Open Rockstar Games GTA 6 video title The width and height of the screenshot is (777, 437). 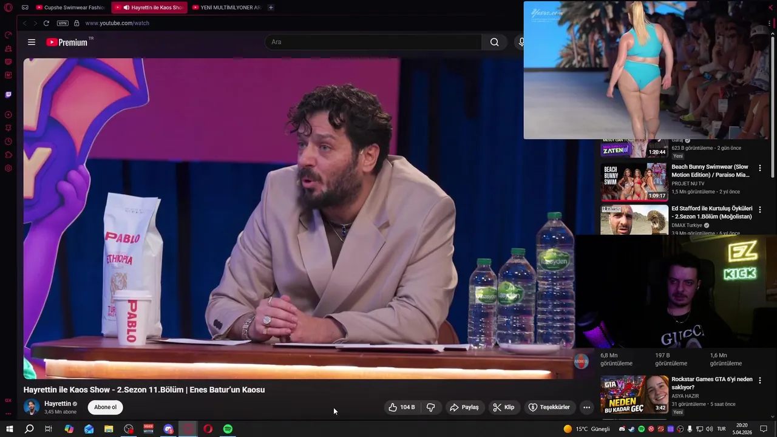711,383
